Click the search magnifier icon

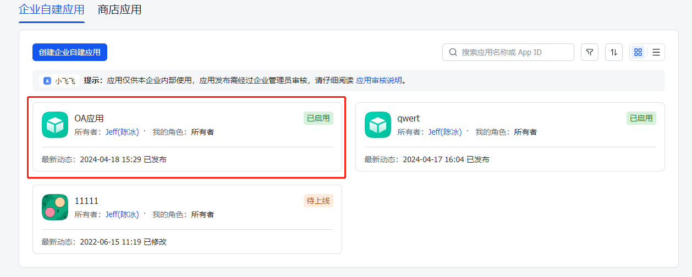(453, 52)
